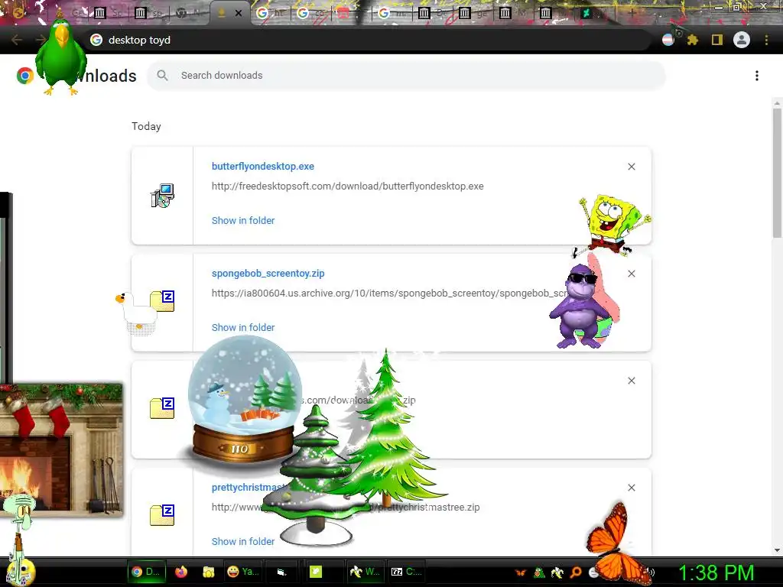Open the butterflyondesktop.exe file link

tap(263, 166)
